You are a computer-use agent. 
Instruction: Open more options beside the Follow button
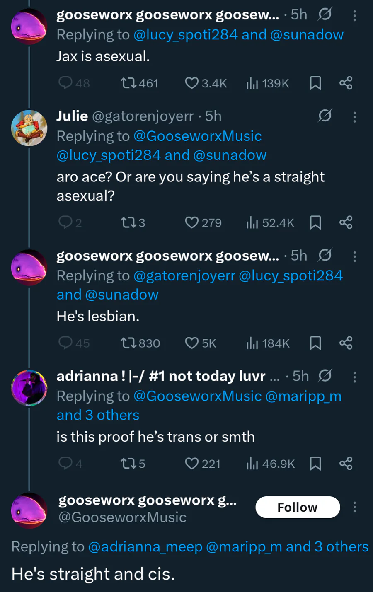(354, 507)
